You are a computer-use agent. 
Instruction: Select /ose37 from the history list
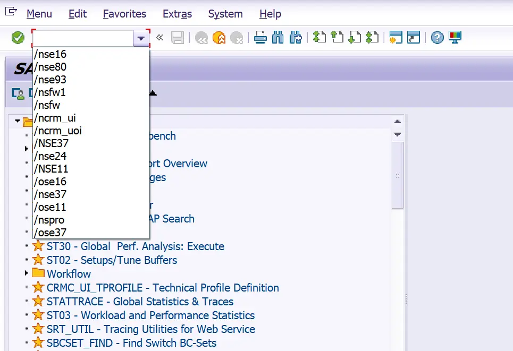pyautogui.click(x=91, y=233)
